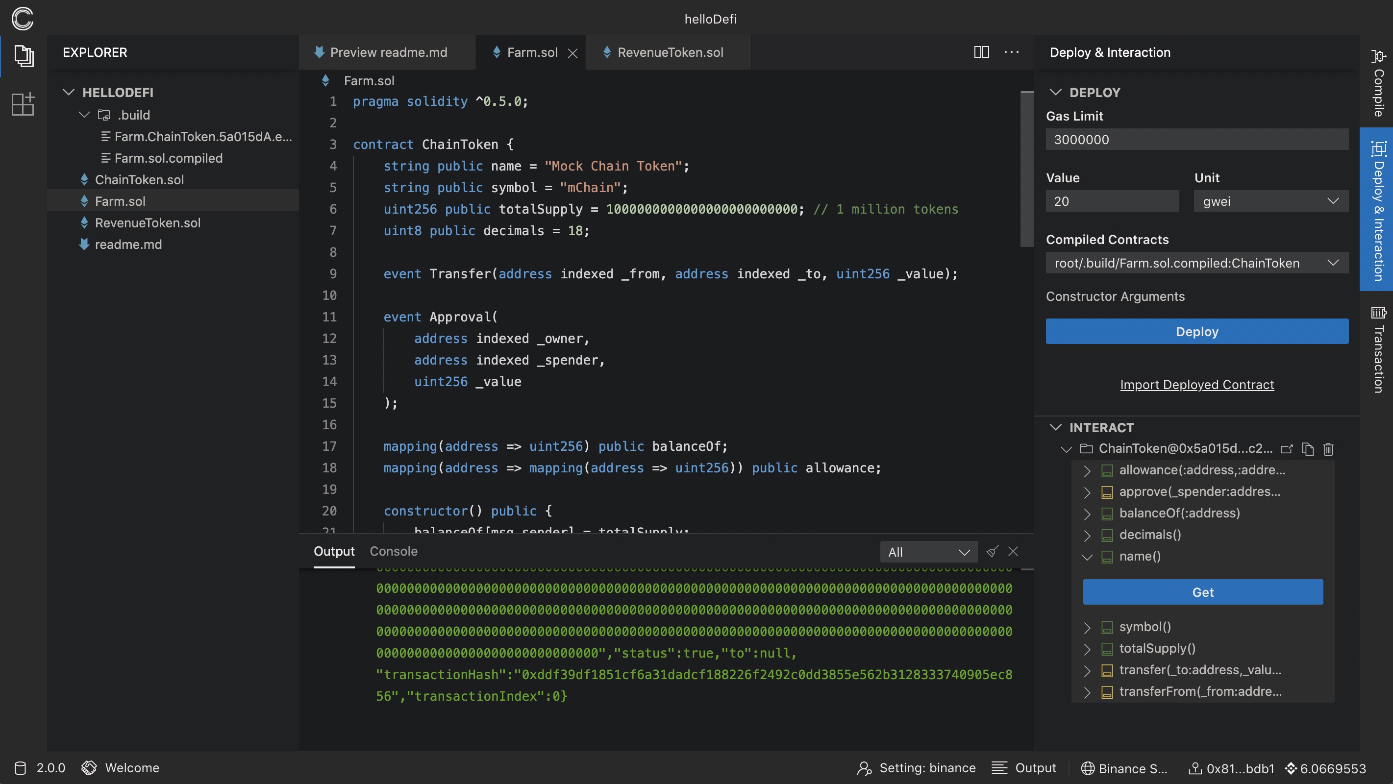Expand the allowance function row
The image size is (1393, 784).
[x=1087, y=470]
